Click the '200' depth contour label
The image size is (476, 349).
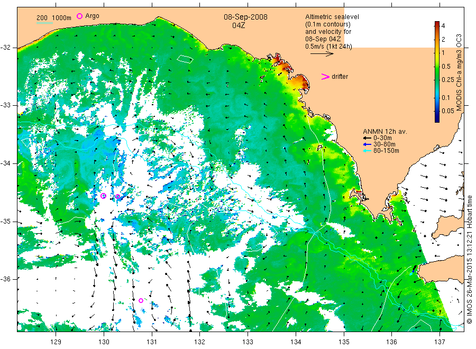pyautogui.click(x=42, y=18)
